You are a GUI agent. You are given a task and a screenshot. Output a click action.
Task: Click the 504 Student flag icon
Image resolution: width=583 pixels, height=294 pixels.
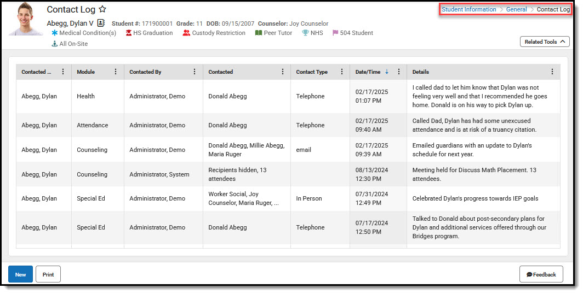click(335, 33)
